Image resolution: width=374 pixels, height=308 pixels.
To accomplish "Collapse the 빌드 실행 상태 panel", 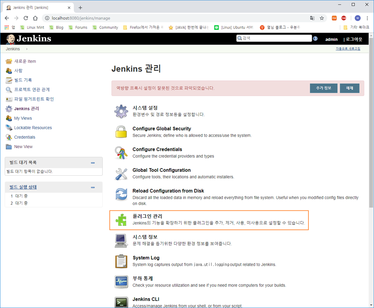I will point(93,187).
